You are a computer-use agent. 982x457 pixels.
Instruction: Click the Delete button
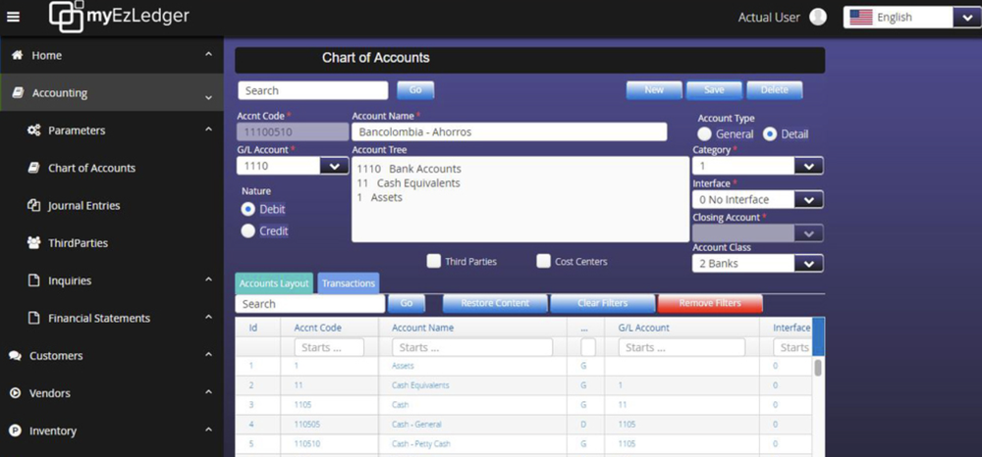(774, 90)
